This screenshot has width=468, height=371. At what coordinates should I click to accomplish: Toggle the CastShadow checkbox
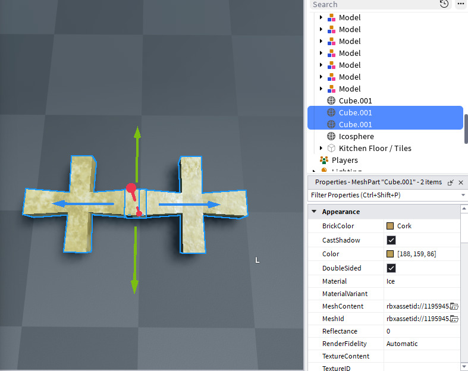(391, 240)
